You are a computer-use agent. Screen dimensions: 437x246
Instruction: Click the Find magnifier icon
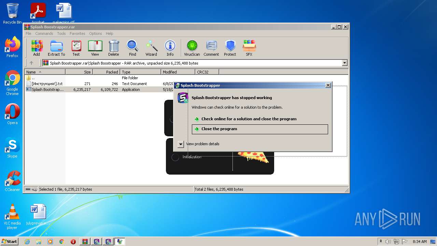point(132,48)
